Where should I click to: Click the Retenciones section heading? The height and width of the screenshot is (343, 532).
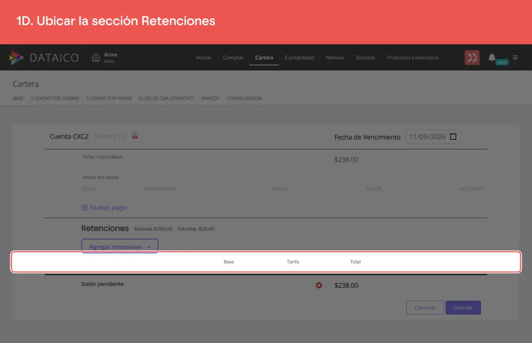coord(105,229)
